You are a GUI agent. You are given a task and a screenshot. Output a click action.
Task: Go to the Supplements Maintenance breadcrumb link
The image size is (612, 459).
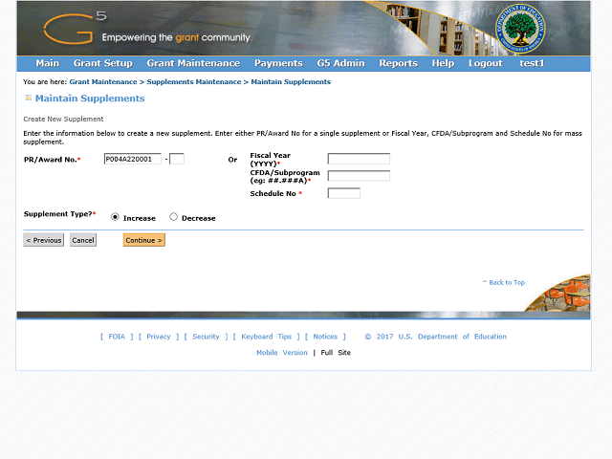pyautogui.click(x=194, y=82)
